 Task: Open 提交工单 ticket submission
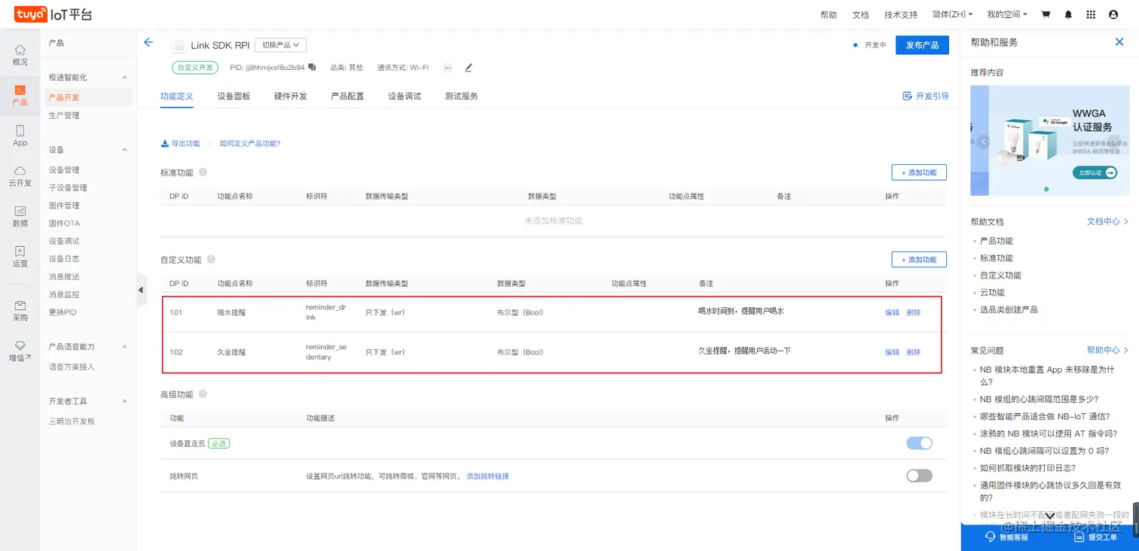pos(1095,537)
